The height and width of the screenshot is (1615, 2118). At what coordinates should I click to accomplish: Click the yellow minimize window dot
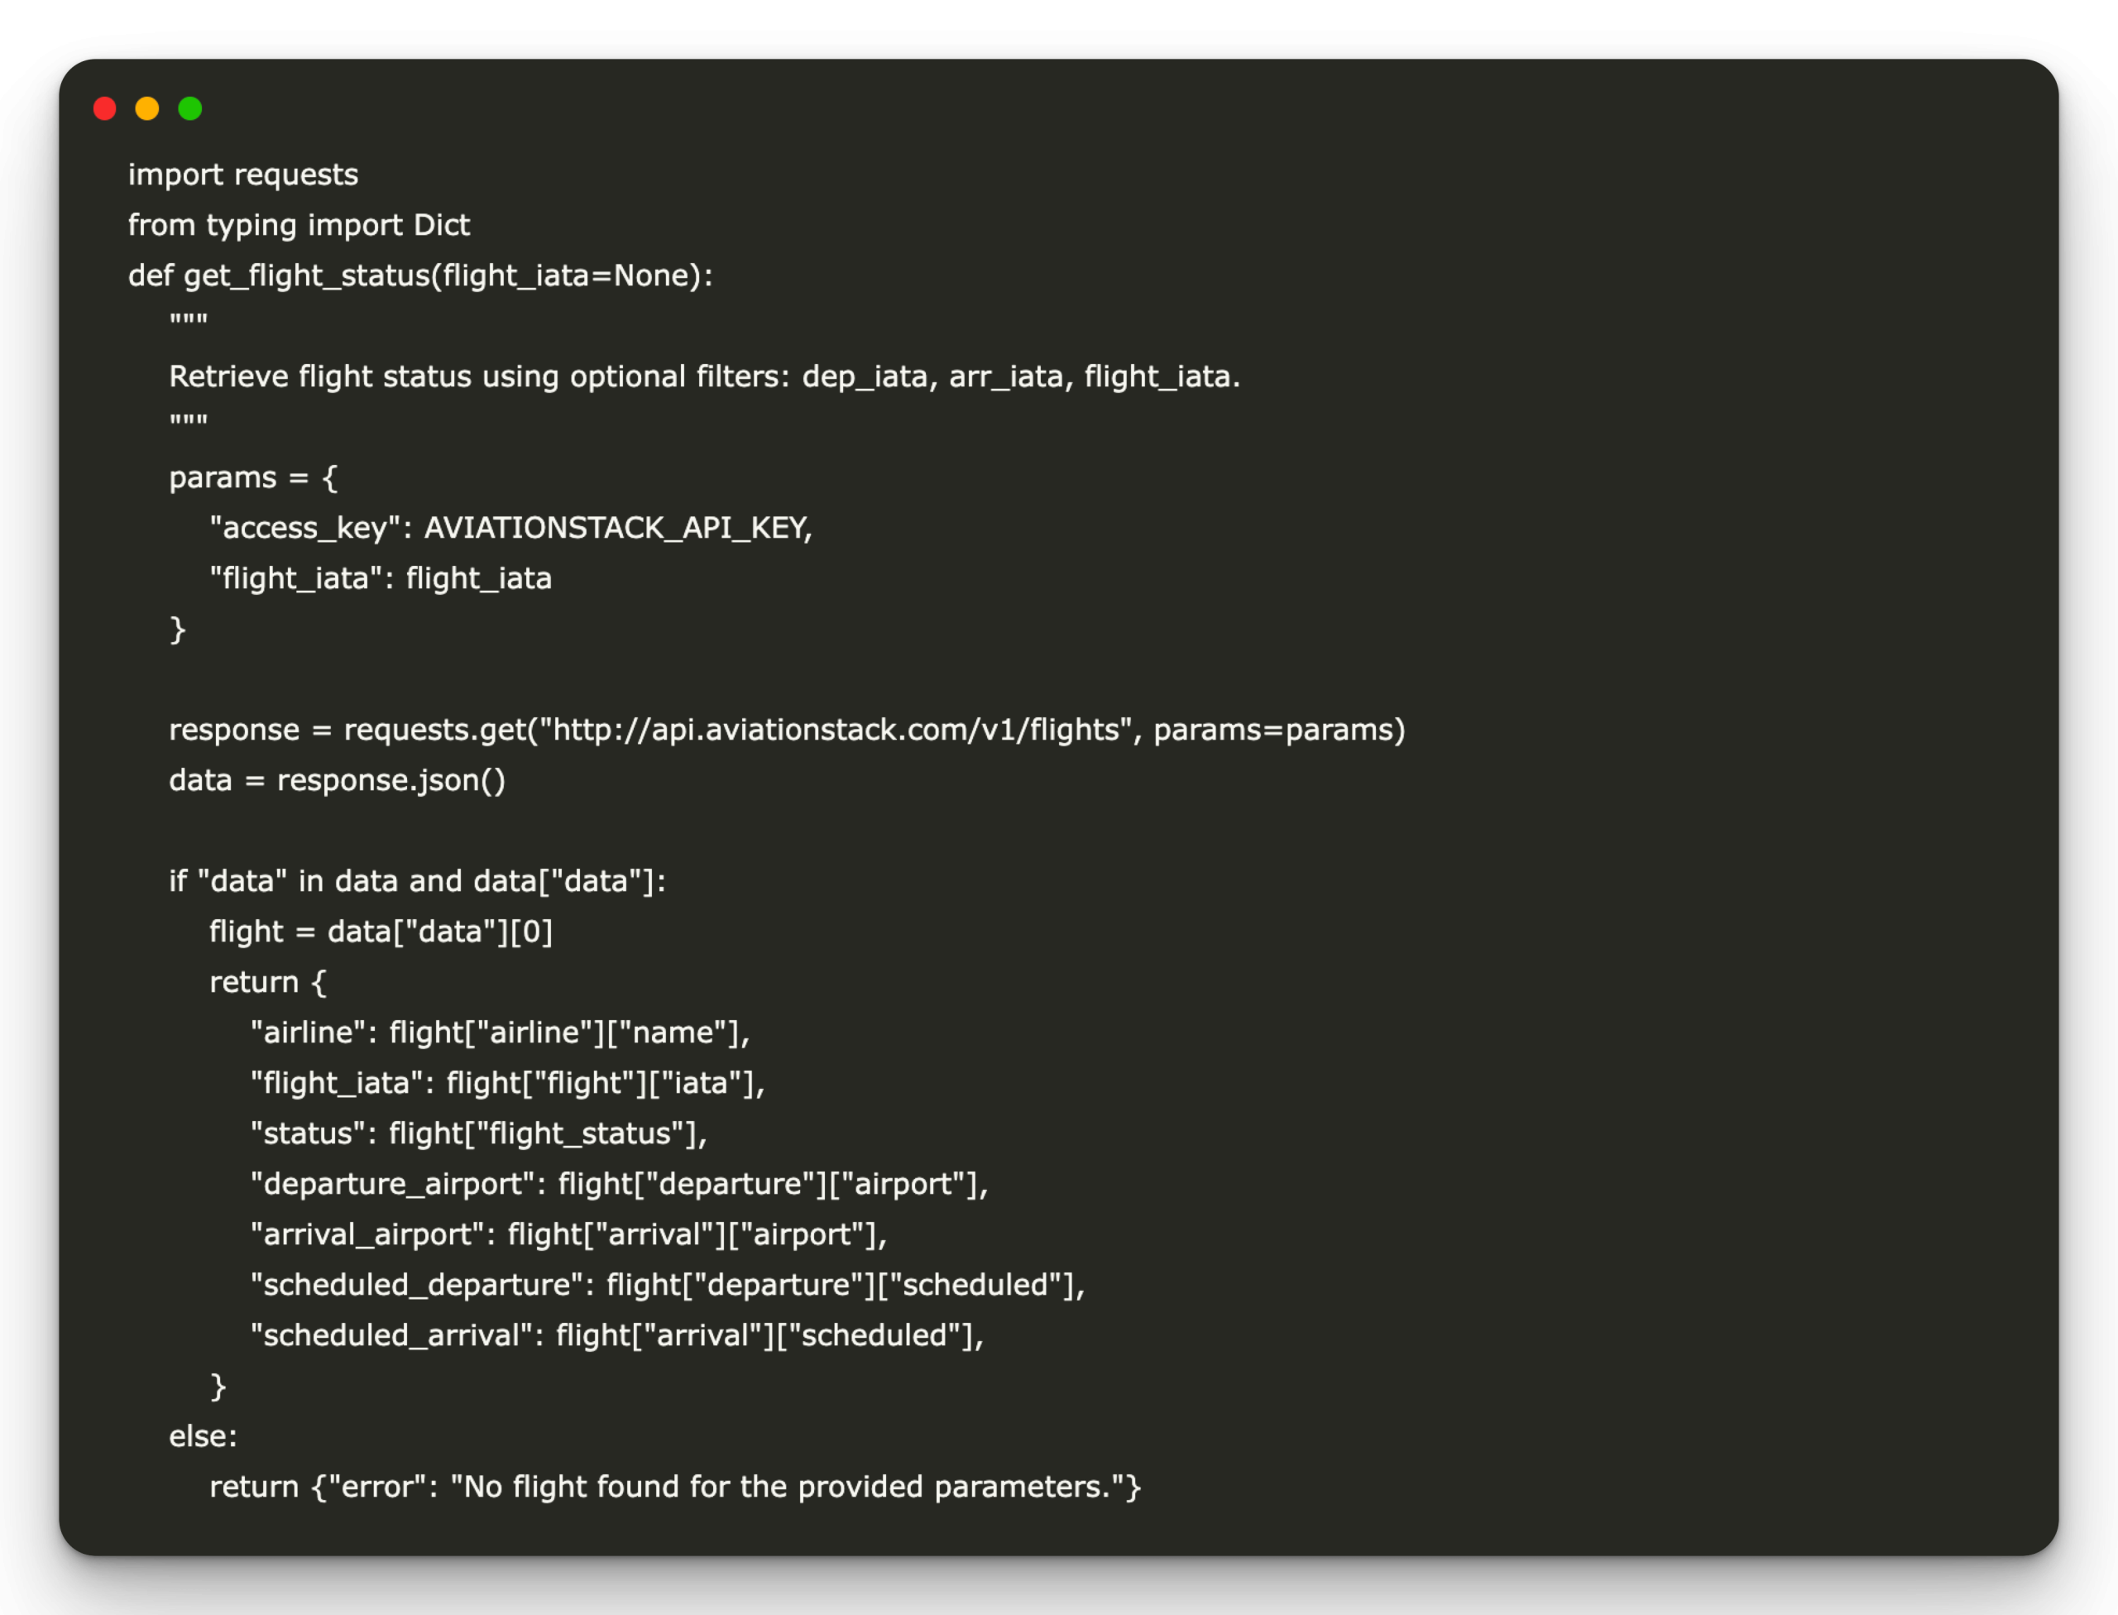(147, 108)
